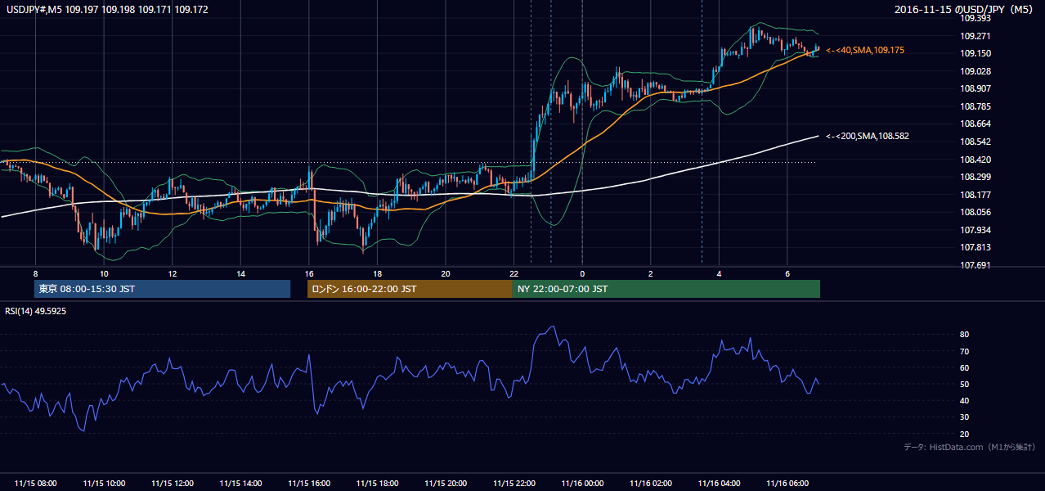This screenshot has width=1045, height=491.
Task: Click price axis value 108.420
Action: (975, 160)
